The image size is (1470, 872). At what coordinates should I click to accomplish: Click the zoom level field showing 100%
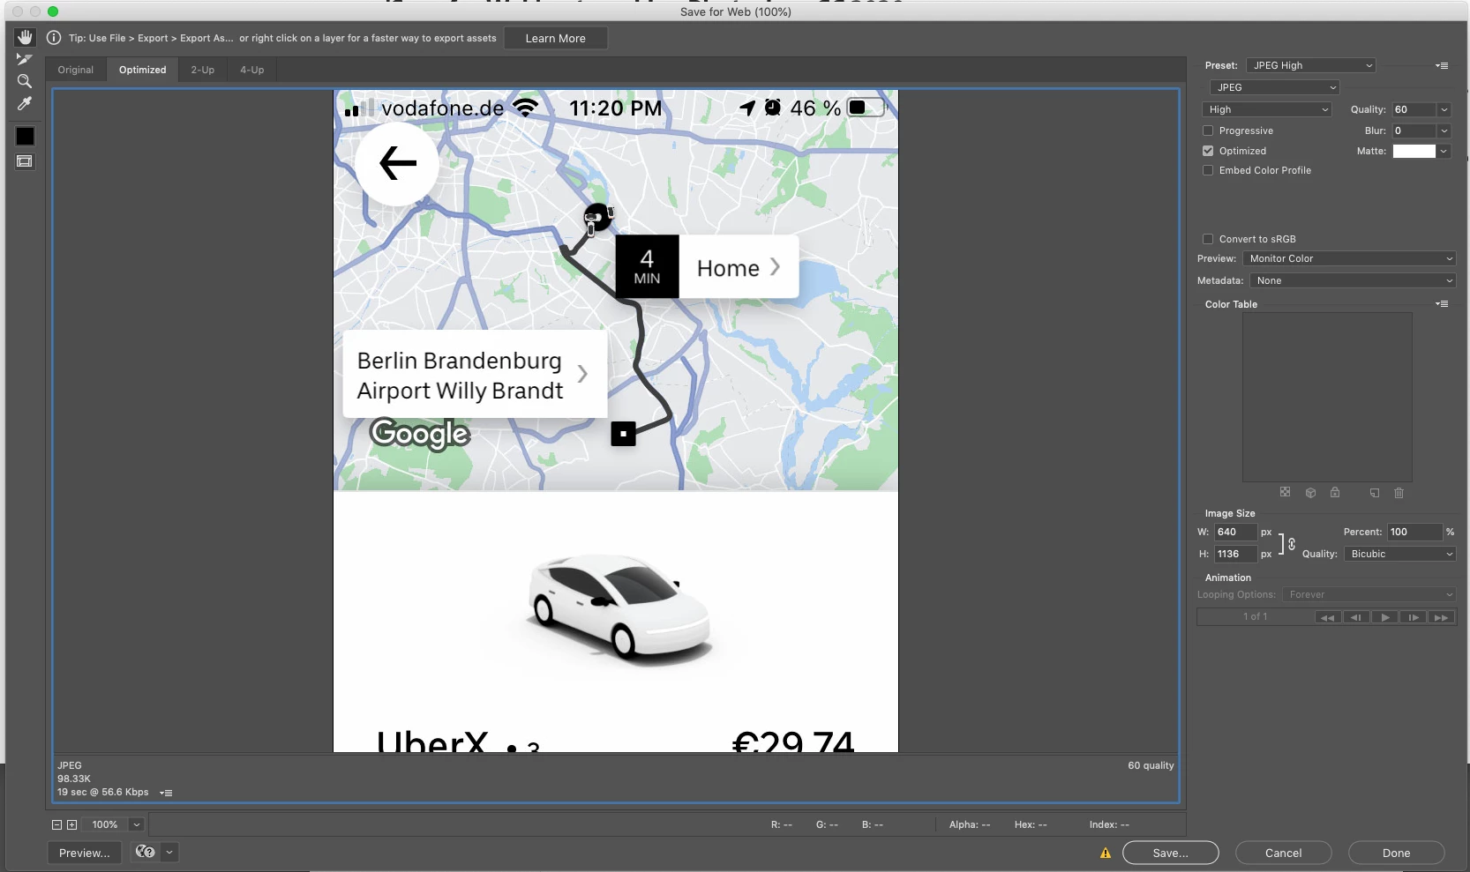(106, 824)
